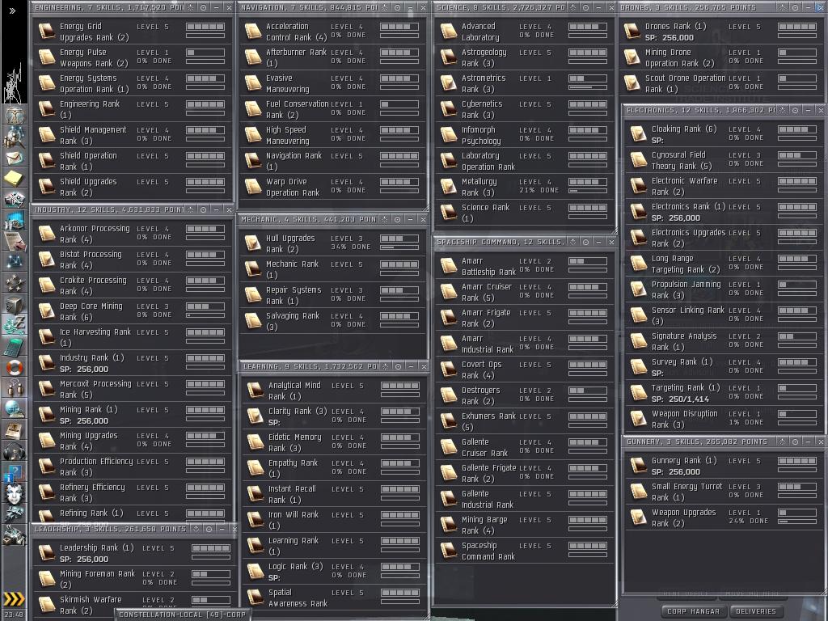Click the Hull Upgrades skill book icon
Image resolution: width=828 pixels, height=621 pixels.
[x=253, y=243]
